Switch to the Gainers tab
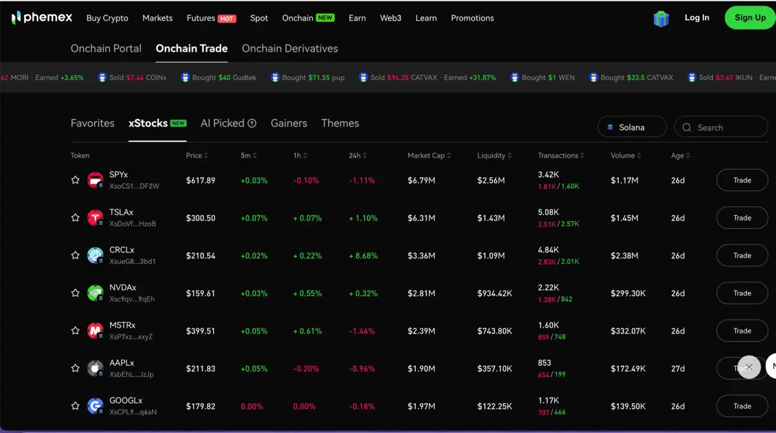Viewport: 776px width, 433px height. 289,123
